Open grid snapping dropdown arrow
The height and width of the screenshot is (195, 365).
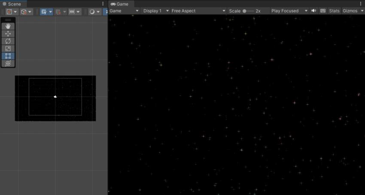point(64,12)
